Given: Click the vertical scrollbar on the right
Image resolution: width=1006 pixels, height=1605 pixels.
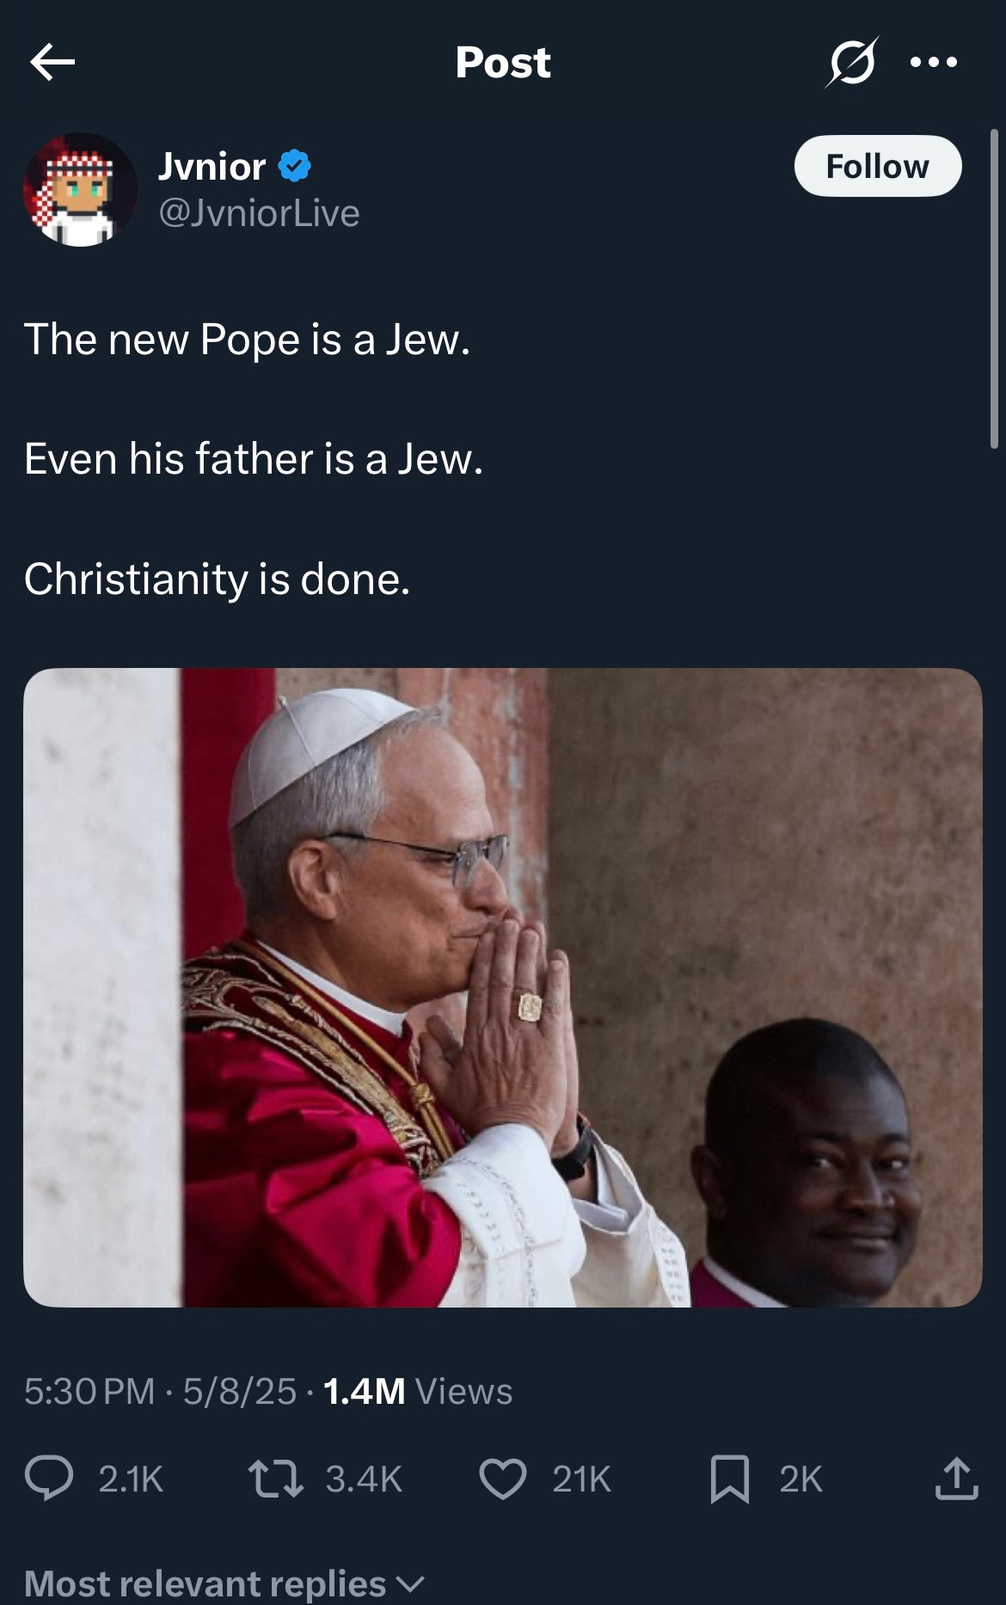Looking at the screenshot, I should (x=994, y=288).
